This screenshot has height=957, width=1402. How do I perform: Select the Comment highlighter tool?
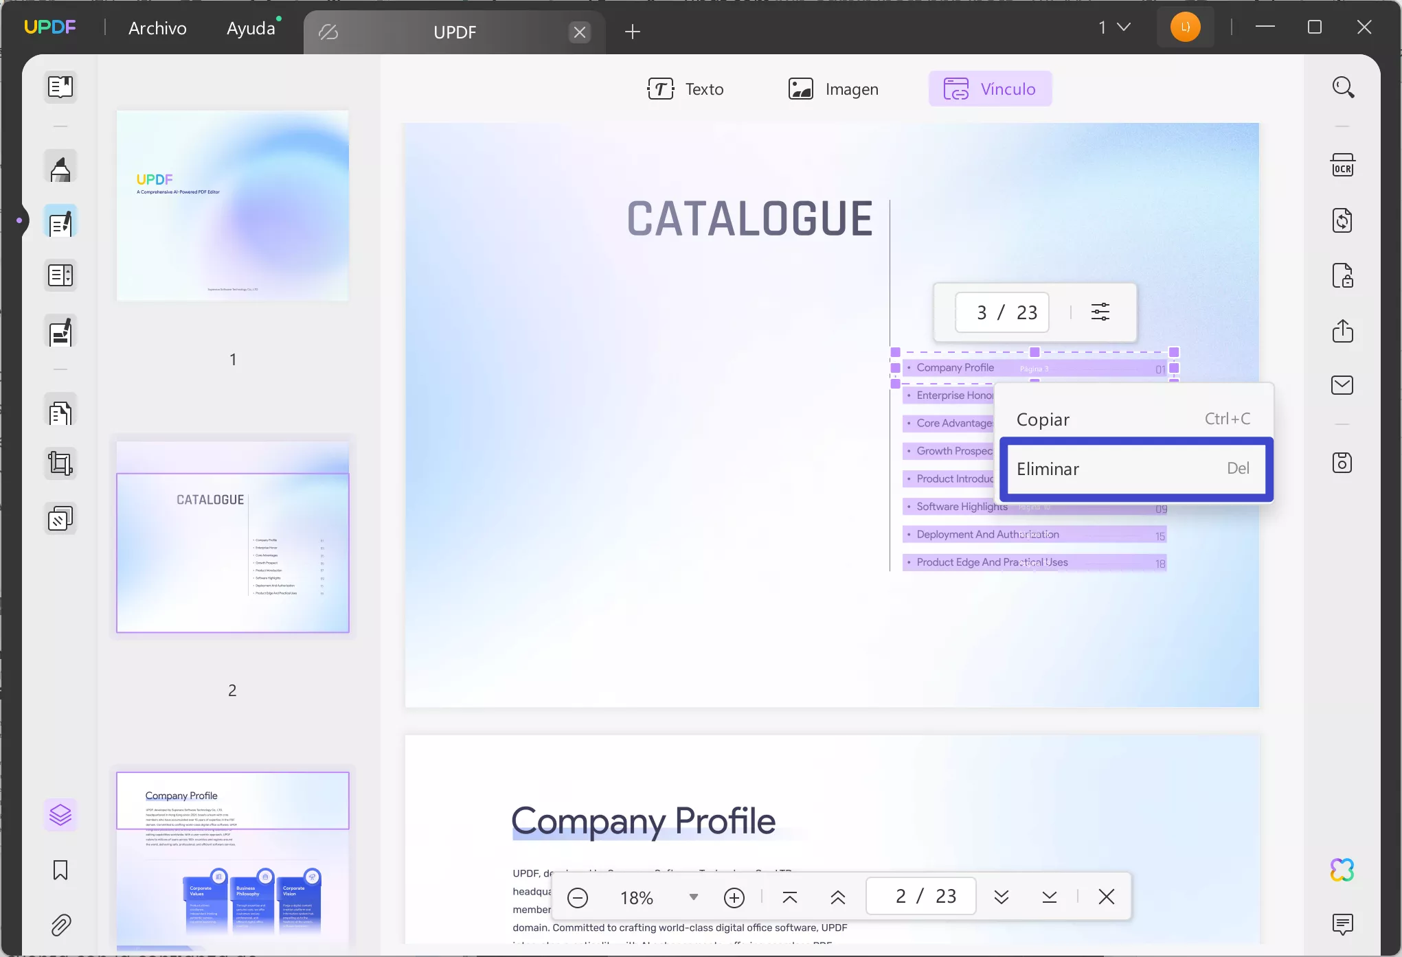pyautogui.click(x=60, y=167)
